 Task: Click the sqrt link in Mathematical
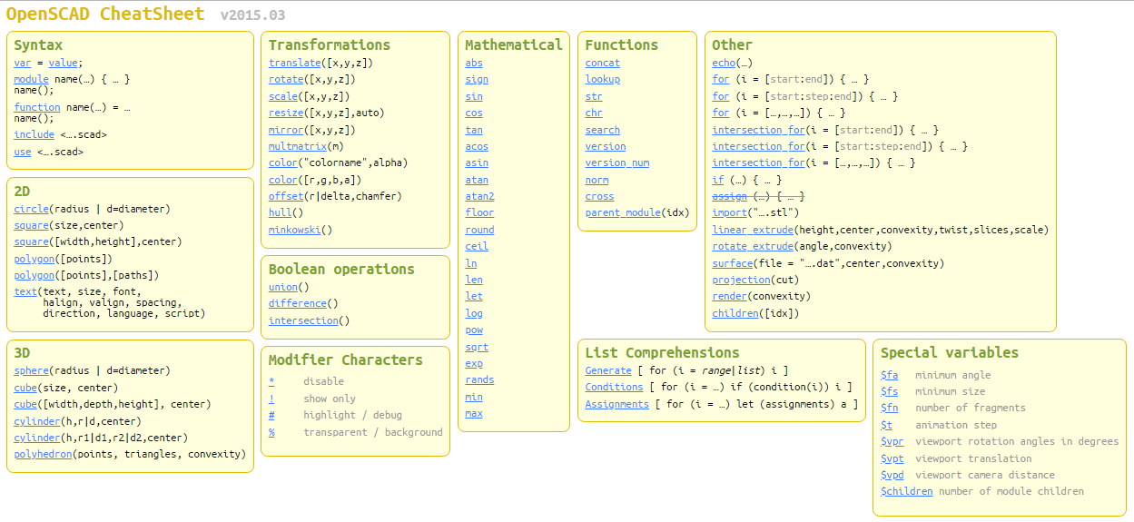tap(477, 347)
